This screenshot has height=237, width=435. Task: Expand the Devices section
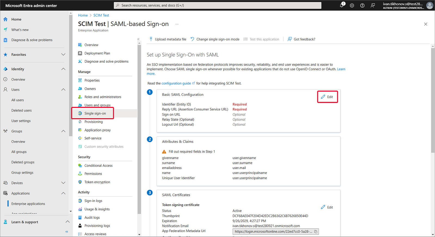[63, 183]
